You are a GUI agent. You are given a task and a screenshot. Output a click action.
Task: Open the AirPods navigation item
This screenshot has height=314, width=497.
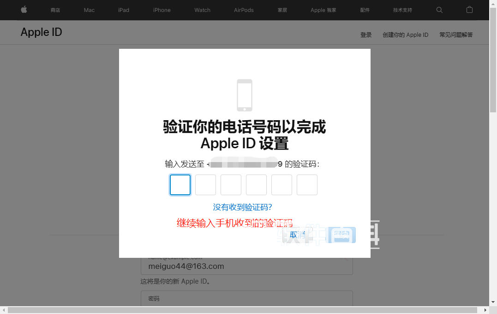pyautogui.click(x=244, y=10)
